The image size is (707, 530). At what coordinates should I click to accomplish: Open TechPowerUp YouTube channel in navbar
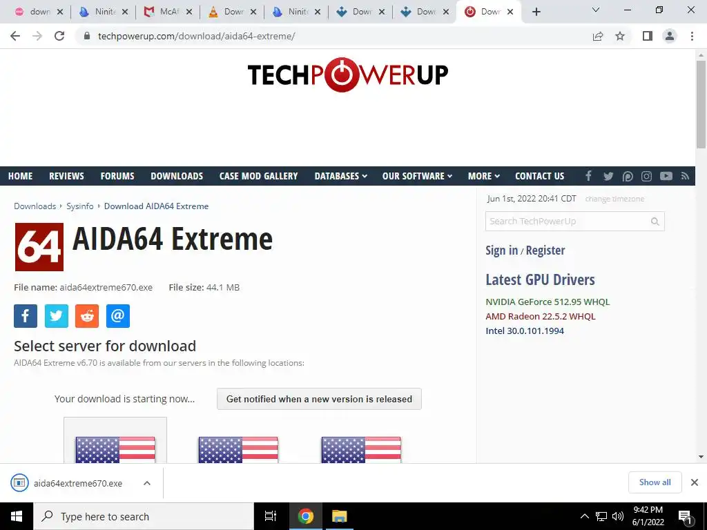666,176
